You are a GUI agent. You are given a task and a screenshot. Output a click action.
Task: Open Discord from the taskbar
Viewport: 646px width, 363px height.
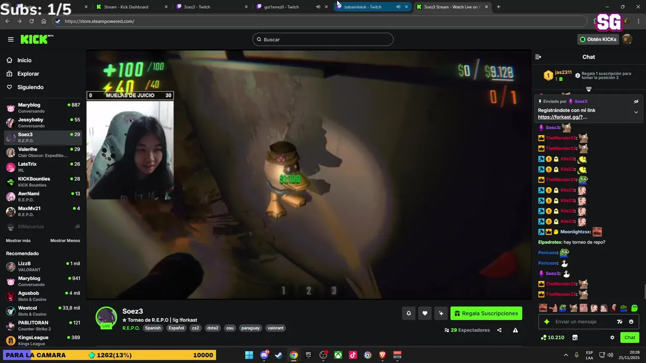tap(264, 355)
